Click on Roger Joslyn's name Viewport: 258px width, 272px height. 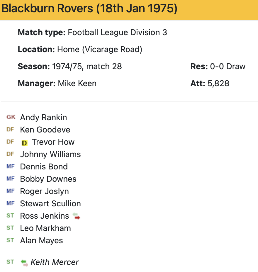44,191
